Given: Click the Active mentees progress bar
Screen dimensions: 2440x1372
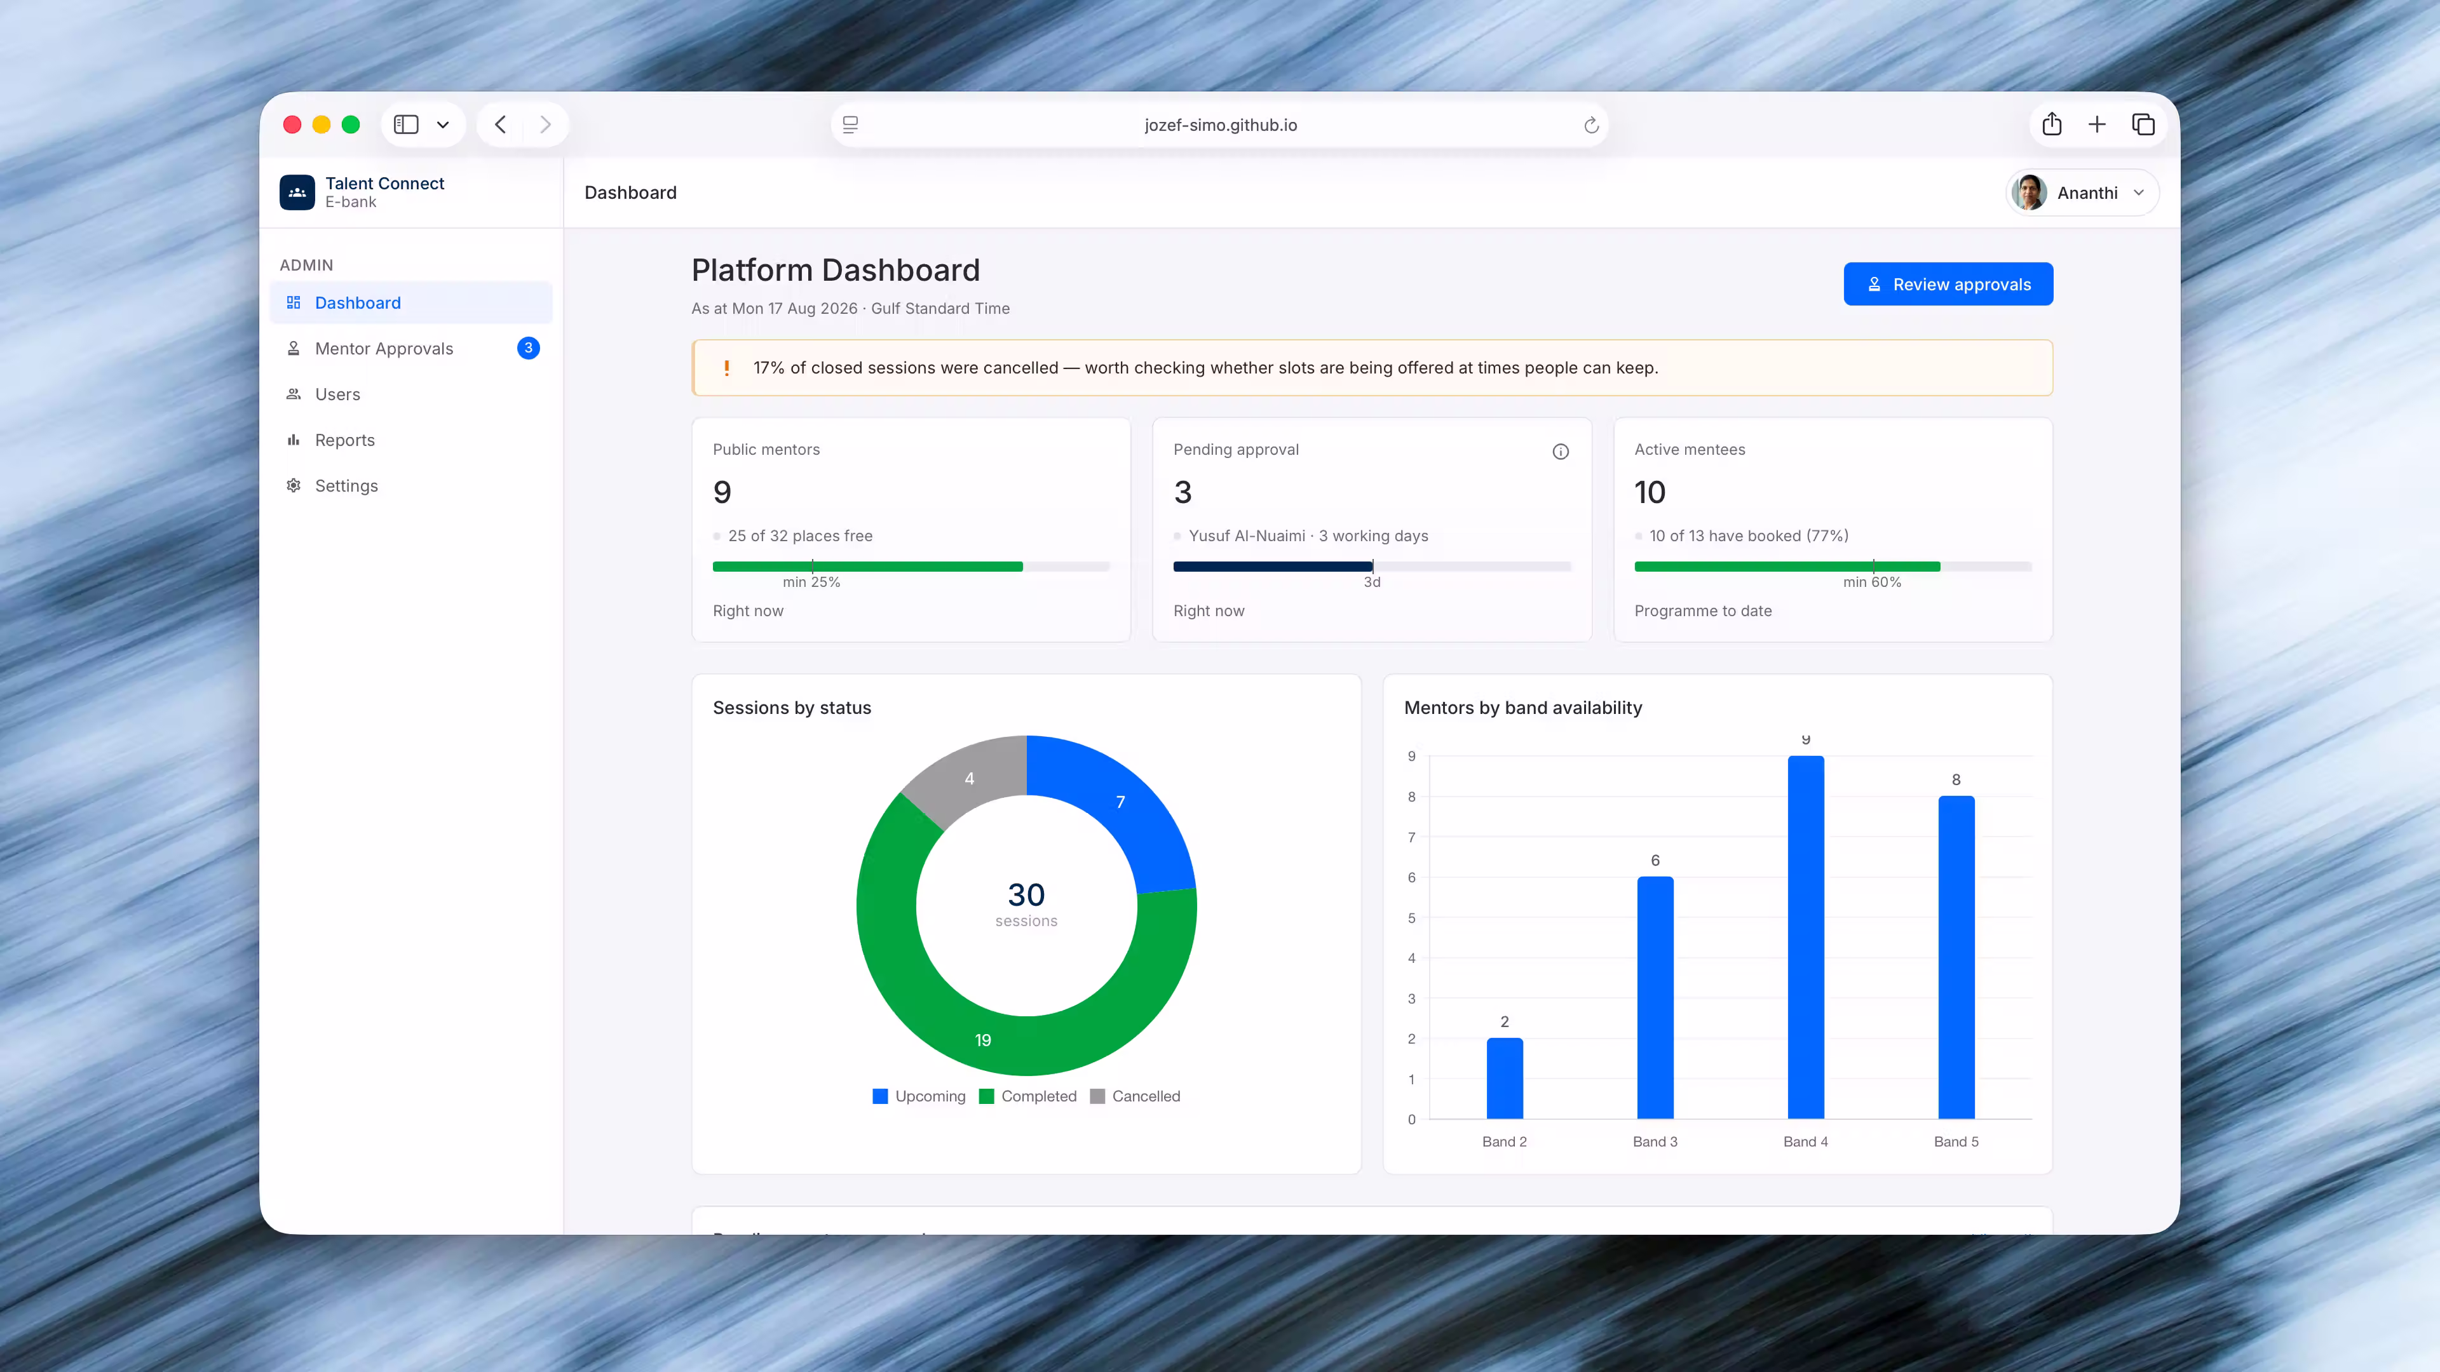Looking at the screenshot, I should (x=1832, y=566).
